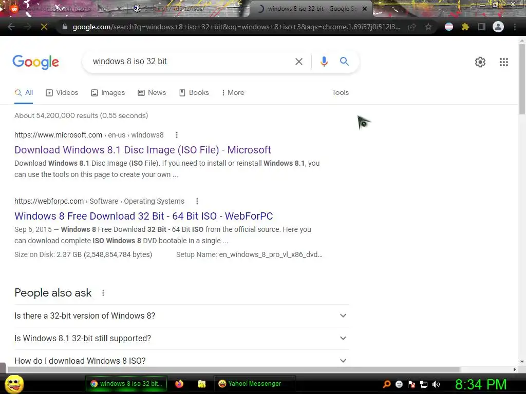This screenshot has height=394, width=526.
Task: Click the lock icon in address bar
Action: [x=65, y=27]
